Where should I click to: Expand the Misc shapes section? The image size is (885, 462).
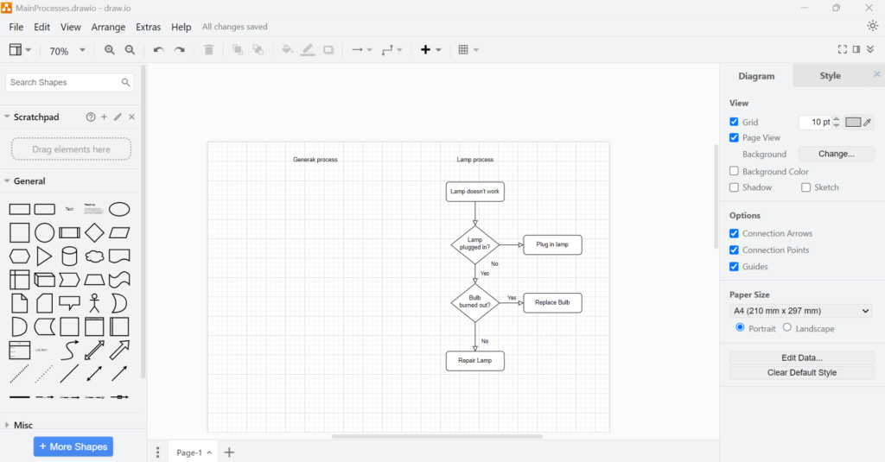[x=23, y=425]
